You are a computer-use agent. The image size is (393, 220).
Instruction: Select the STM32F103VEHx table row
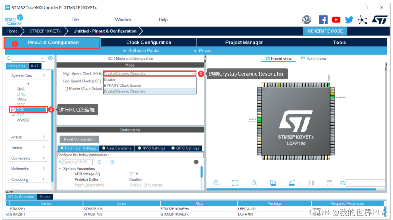click(x=195, y=209)
